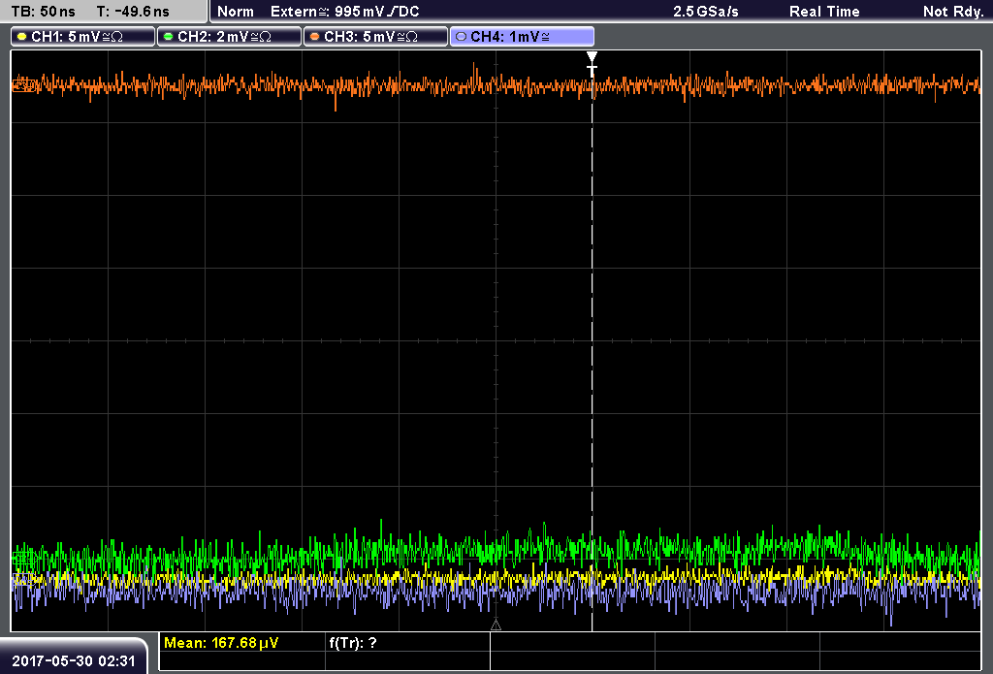Image resolution: width=993 pixels, height=674 pixels.
Task: Click the 2.5 GSa/s sample rate
Action: [706, 12]
